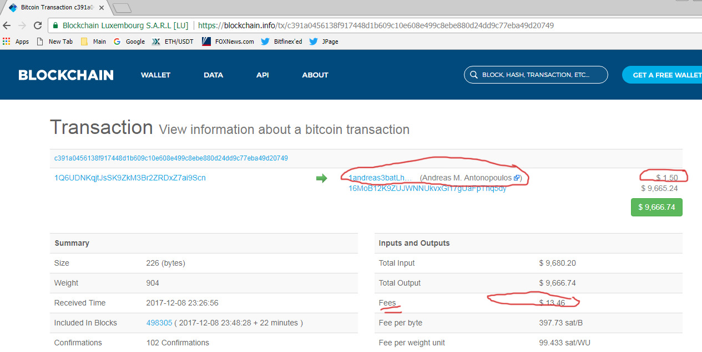
Task: Click the Blockchain favicon on the browser tab
Action: click(12, 8)
